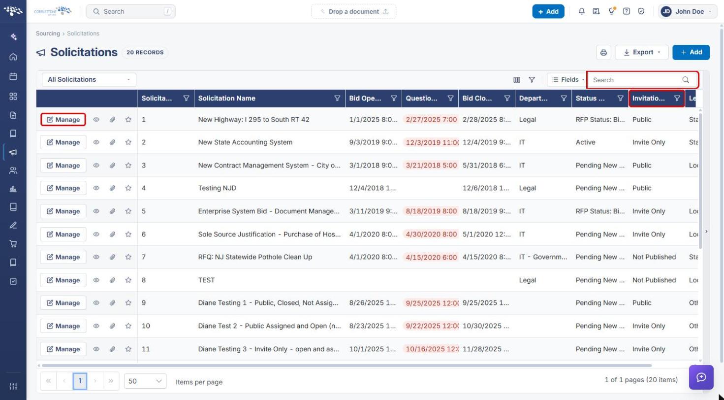Click eye icon for RFQ: NJ Statewide Pothole
Viewport: 724px width, 400px height.
pos(96,257)
